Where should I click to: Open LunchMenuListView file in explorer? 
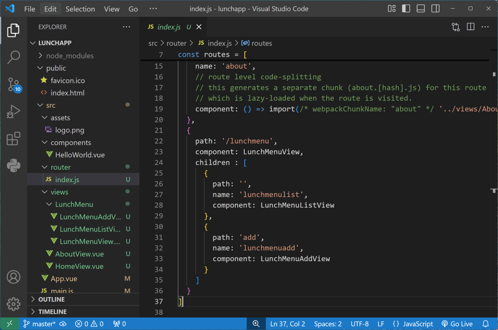(83, 229)
